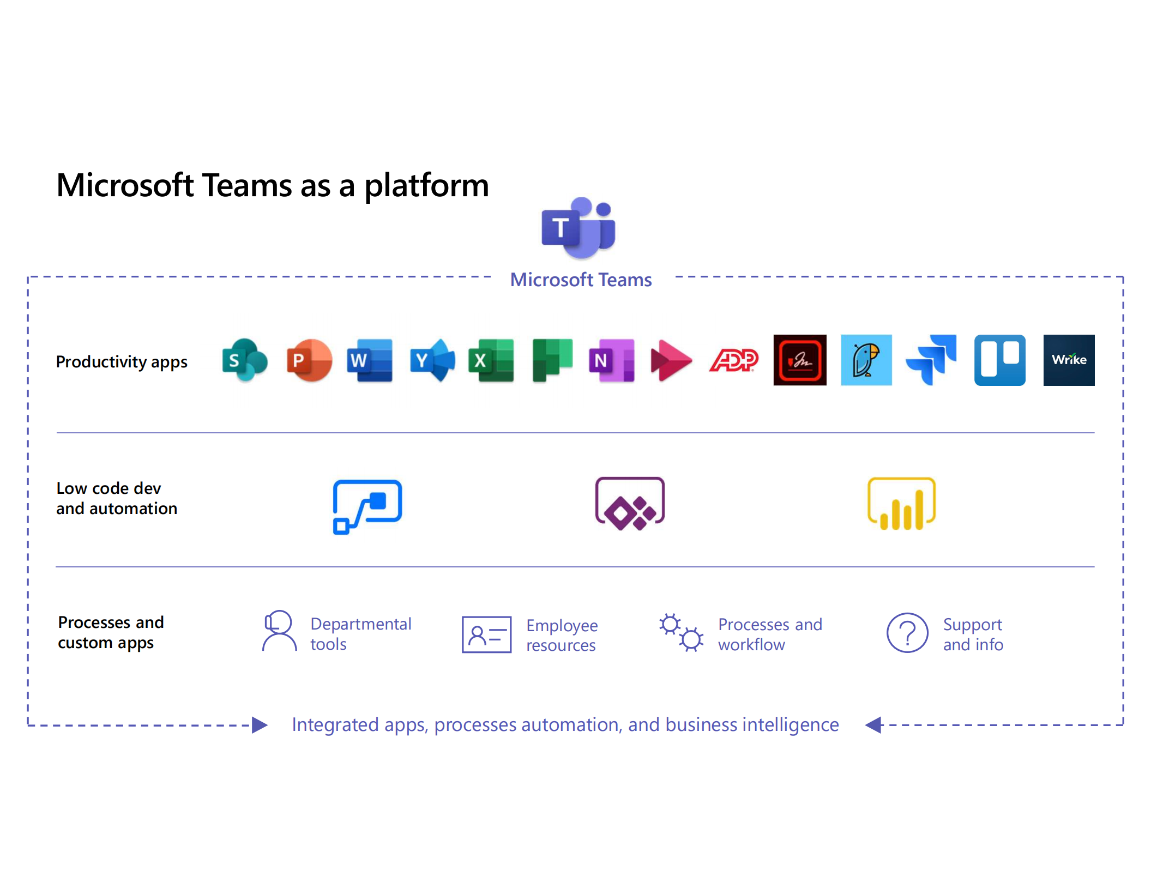The image size is (1151, 889).
Task: Click the OneNote icon
Action: pyautogui.click(x=612, y=360)
